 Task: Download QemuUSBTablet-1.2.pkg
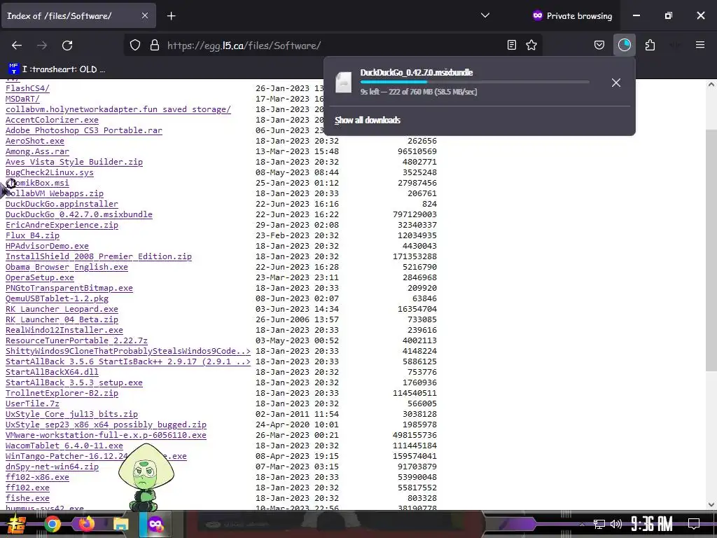click(57, 298)
